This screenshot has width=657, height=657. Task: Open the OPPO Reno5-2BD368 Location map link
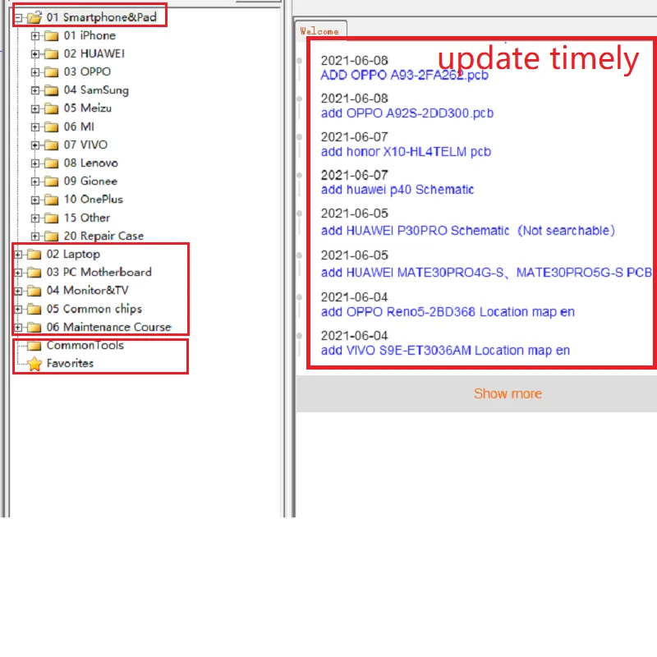[448, 312]
